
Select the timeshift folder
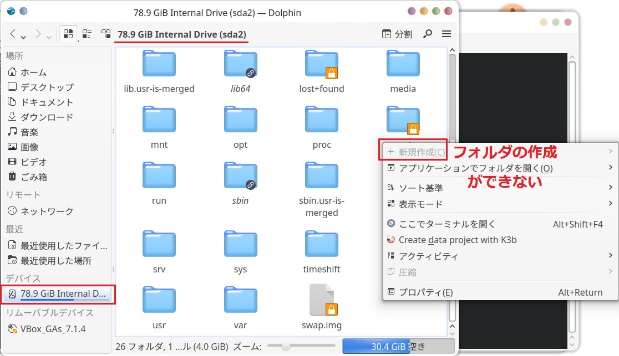pos(322,252)
